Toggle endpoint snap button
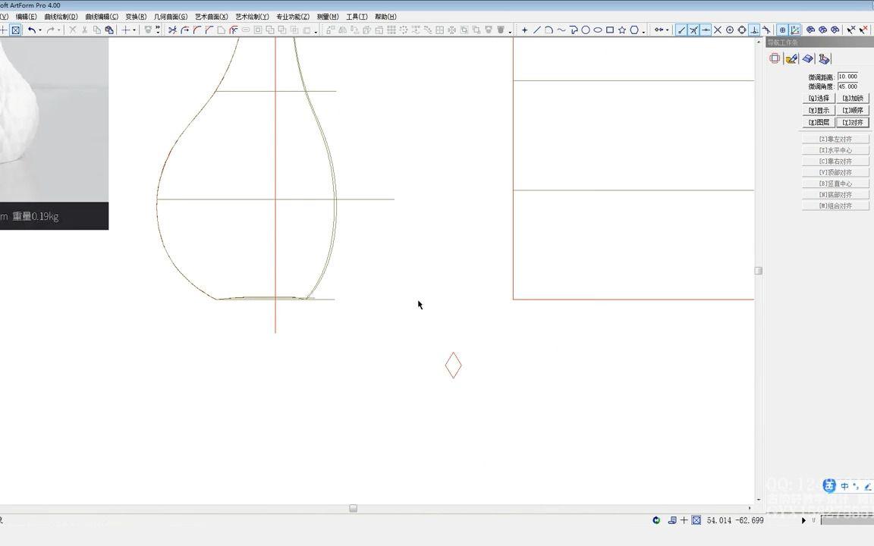The image size is (874, 546). pyautogui.click(x=681, y=30)
